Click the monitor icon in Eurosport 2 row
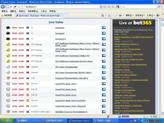This screenshot has width=164, height=123. point(104,39)
